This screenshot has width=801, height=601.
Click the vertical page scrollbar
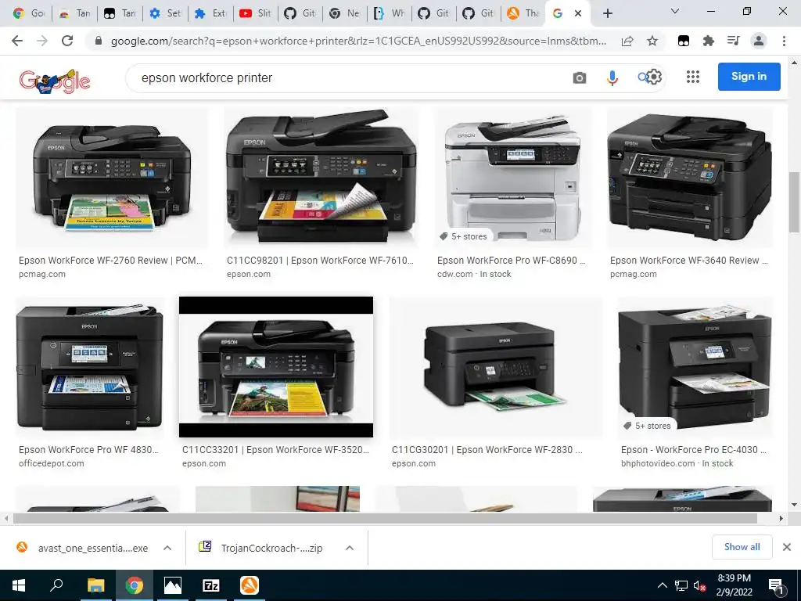794,203
